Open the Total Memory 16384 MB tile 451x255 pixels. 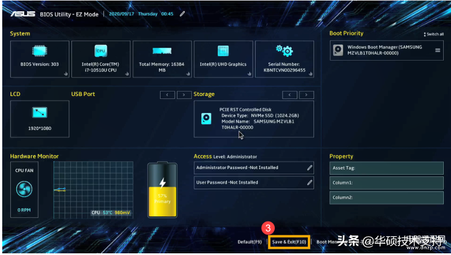click(162, 59)
